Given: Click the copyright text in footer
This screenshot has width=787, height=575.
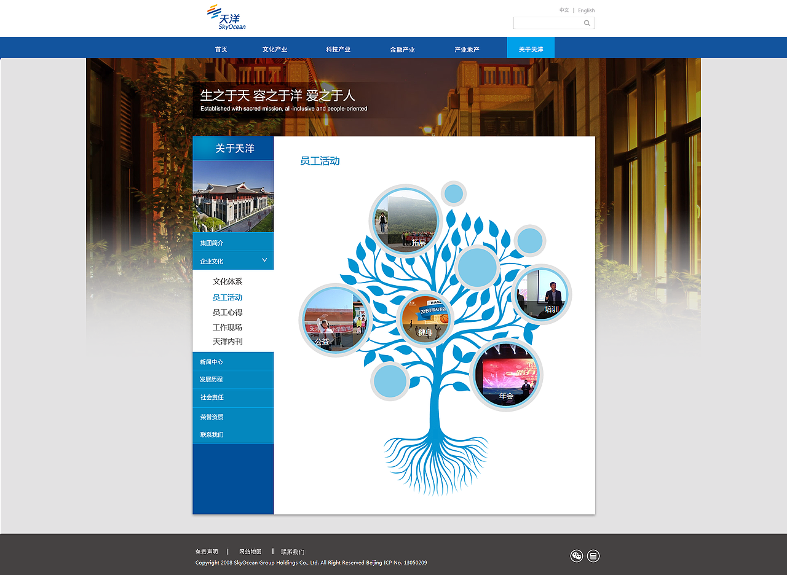Looking at the screenshot, I should pyautogui.click(x=311, y=563).
